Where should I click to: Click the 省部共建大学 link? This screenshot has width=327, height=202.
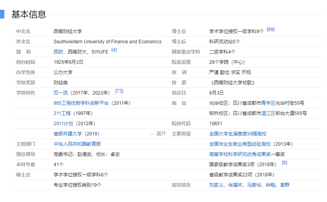[x=68, y=134]
